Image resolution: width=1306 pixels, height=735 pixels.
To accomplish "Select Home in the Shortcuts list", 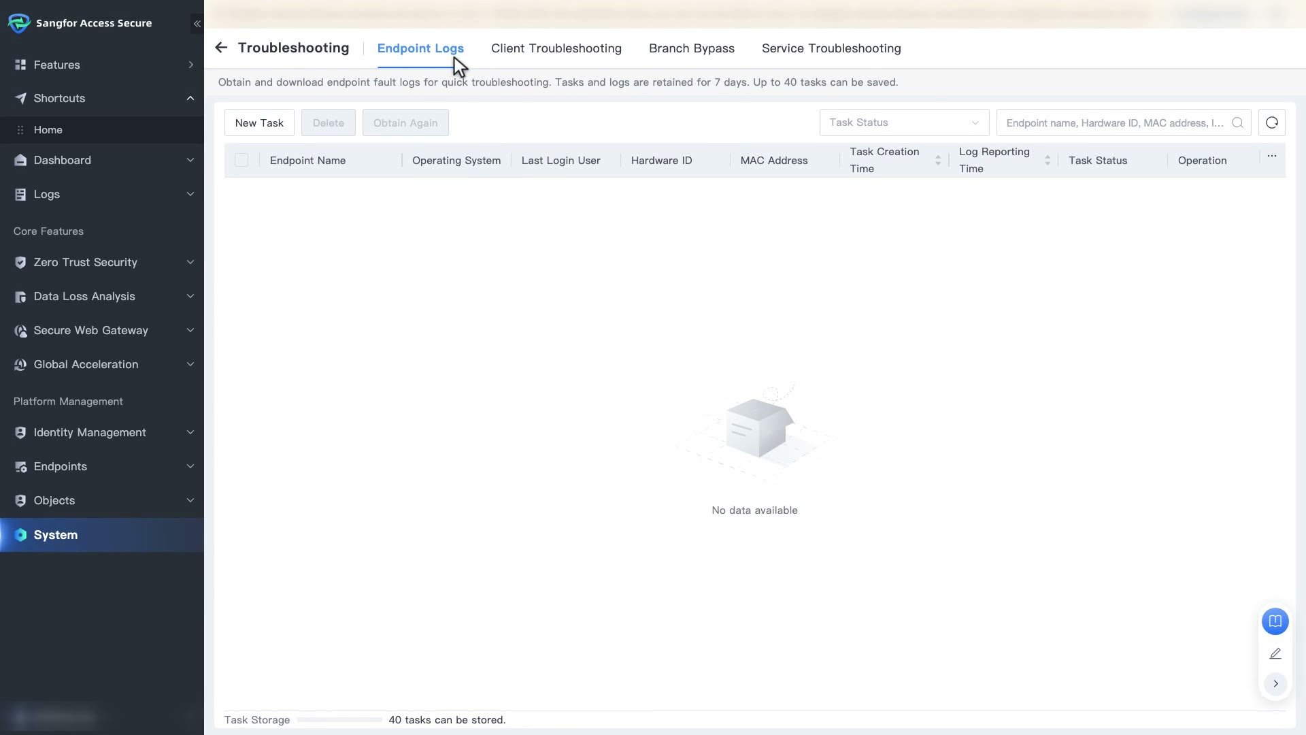I will click(x=102, y=130).
